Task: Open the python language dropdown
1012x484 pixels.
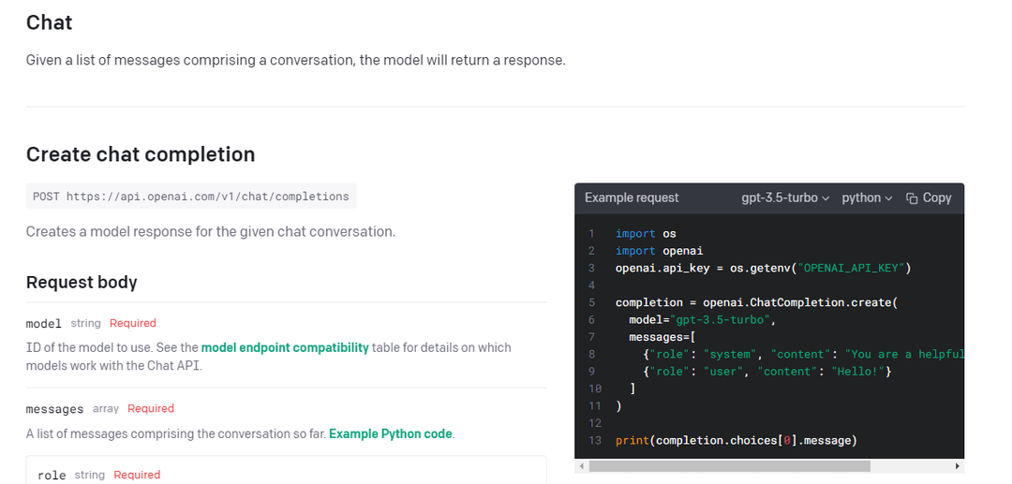Action: pyautogui.click(x=867, y=198)
